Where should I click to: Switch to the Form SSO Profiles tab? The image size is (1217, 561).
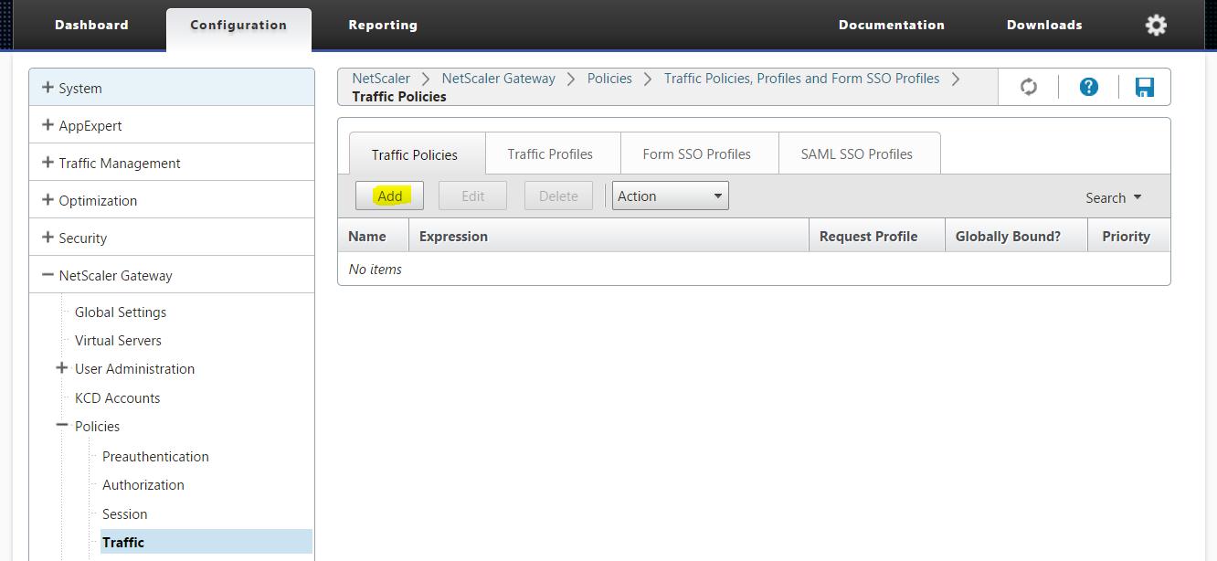pyautogui.click(x=696, y=153)
